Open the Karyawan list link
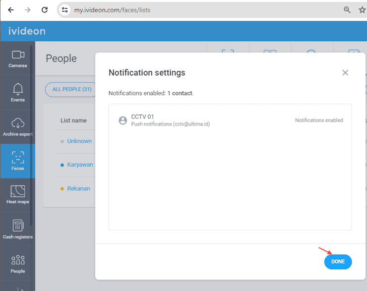The height and width of the screenshot is (291, 367). (x=80, y=165)
